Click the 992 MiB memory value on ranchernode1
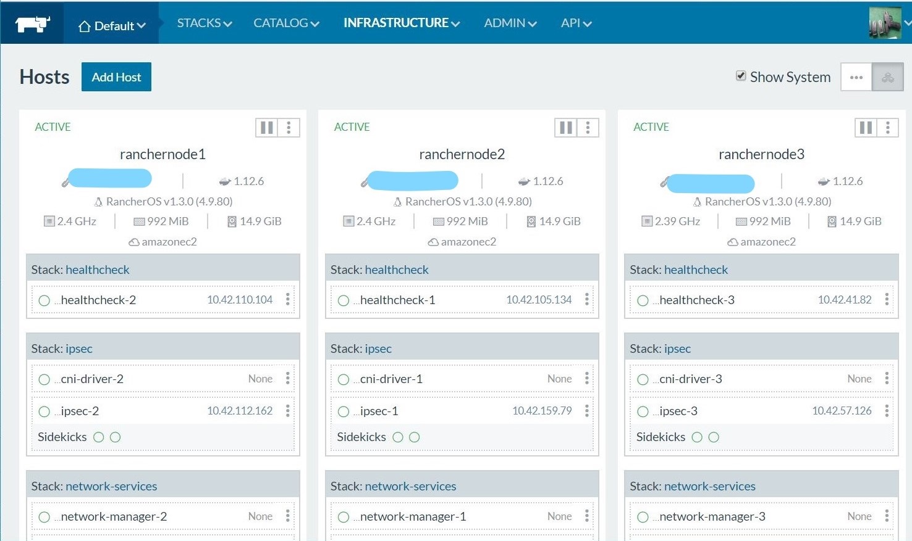 tap(168, 221)
